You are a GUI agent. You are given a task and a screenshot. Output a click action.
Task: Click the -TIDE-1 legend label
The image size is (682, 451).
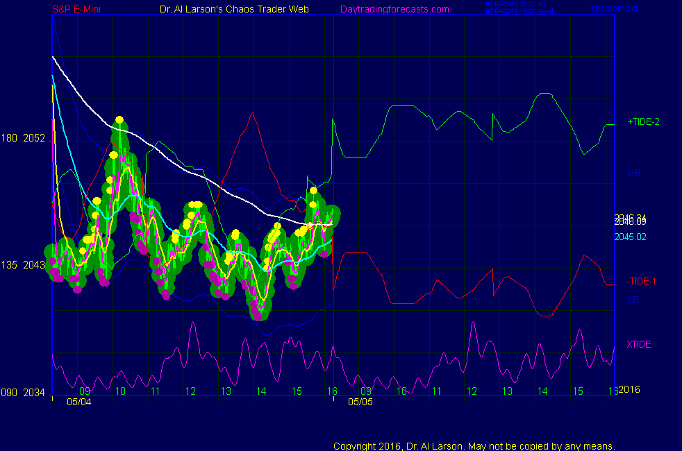coord(641,281)
